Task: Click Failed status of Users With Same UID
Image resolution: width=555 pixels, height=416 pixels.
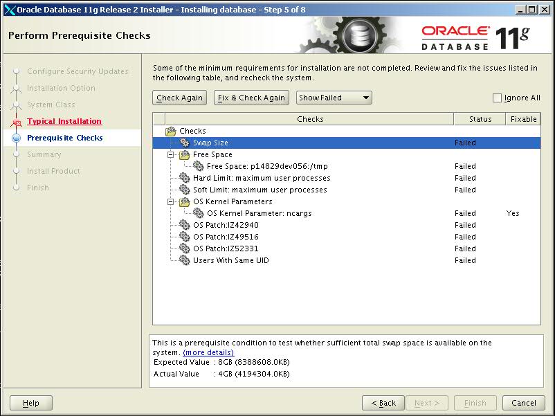Action: [465, 260]
